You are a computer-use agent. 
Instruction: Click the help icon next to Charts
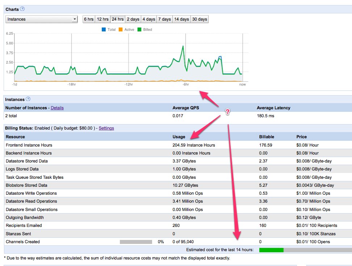tap(22, 9)
